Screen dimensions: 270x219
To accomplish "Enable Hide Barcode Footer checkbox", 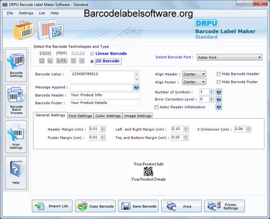I will click(218, 82).
